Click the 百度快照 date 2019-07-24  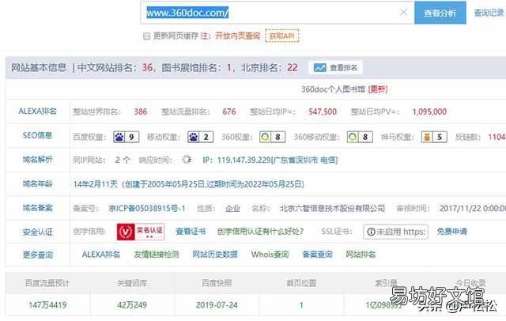point(217,305)
